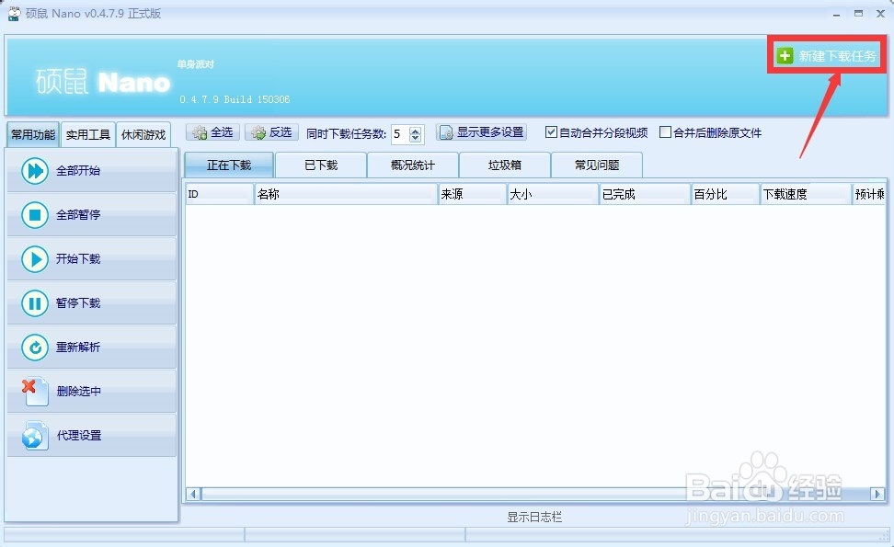Click the 暂停下载 pause icon
Screen dimensions: 894x547
(x=35, y=303)
